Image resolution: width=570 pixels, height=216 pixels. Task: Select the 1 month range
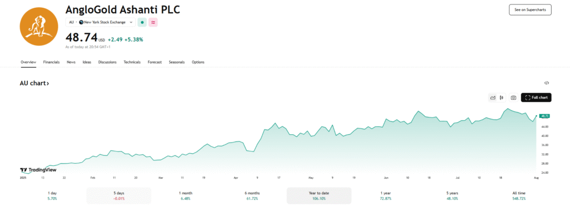point(185,195)
